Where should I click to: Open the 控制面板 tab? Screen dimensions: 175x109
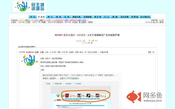(x=87, y=17)
